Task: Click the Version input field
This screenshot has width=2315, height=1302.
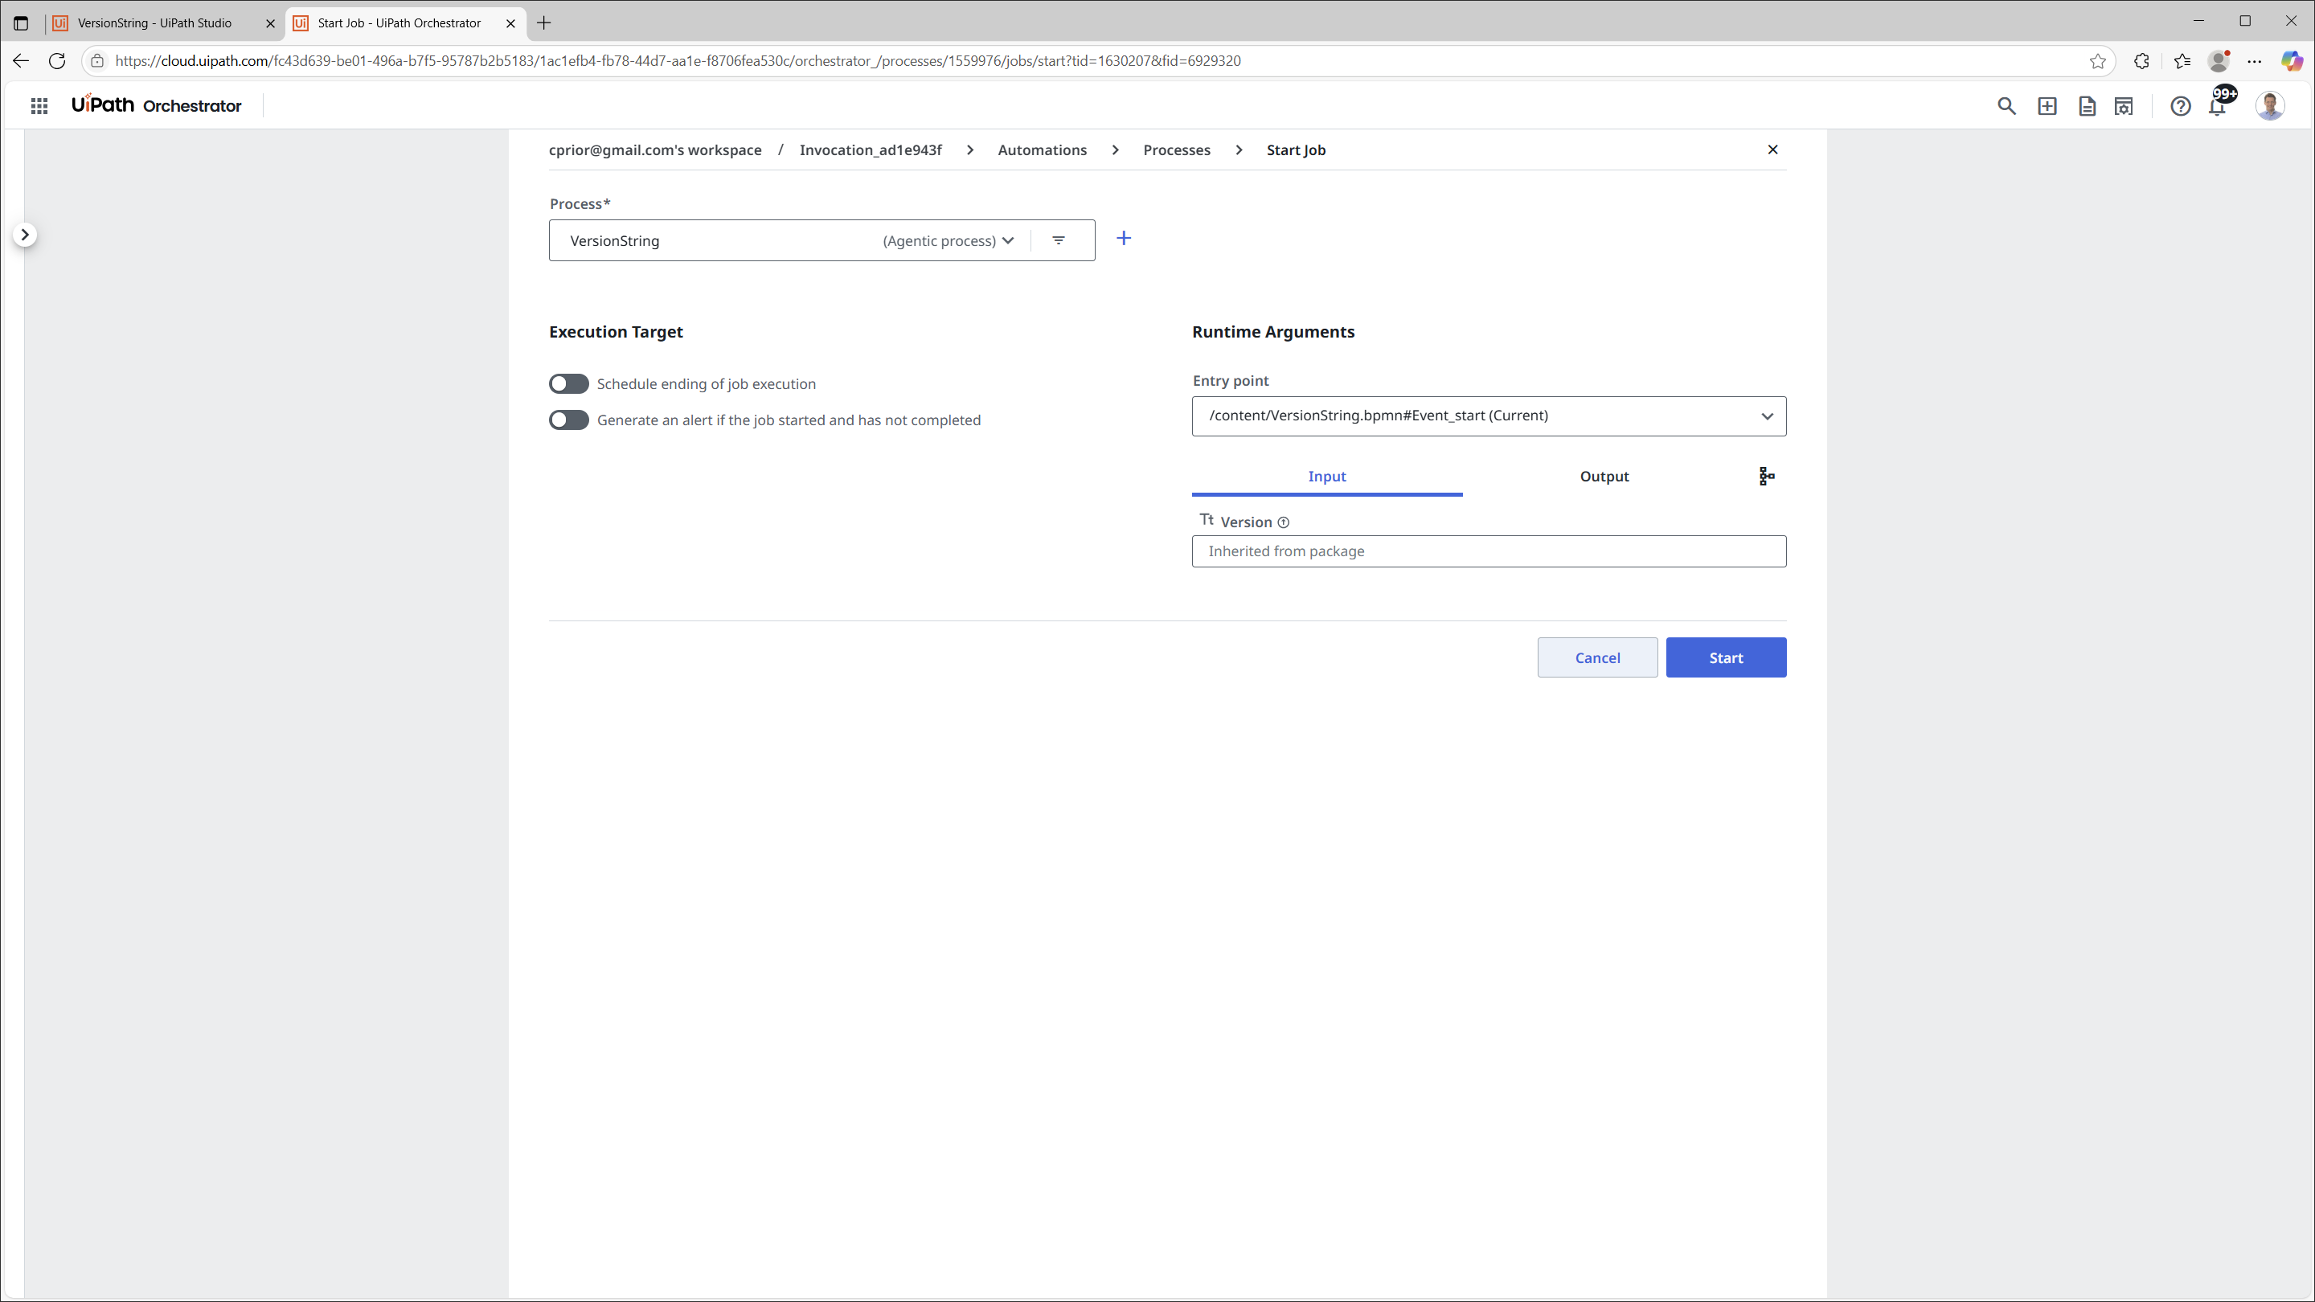Action: (x=1488, y=551)
